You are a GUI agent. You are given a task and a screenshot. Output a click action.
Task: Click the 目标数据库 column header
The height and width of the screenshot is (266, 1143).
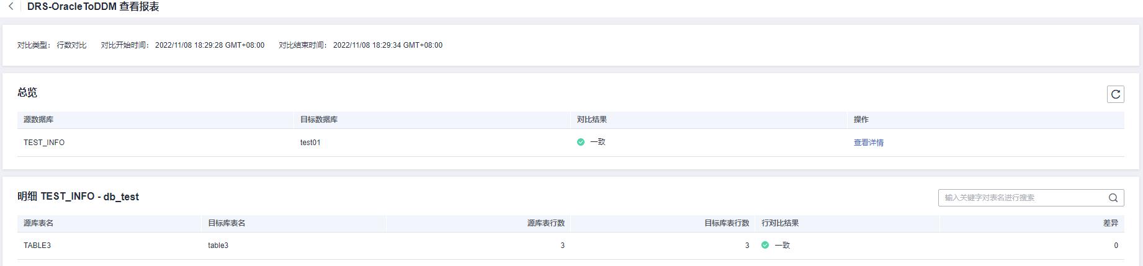click(x=319, y=120)
